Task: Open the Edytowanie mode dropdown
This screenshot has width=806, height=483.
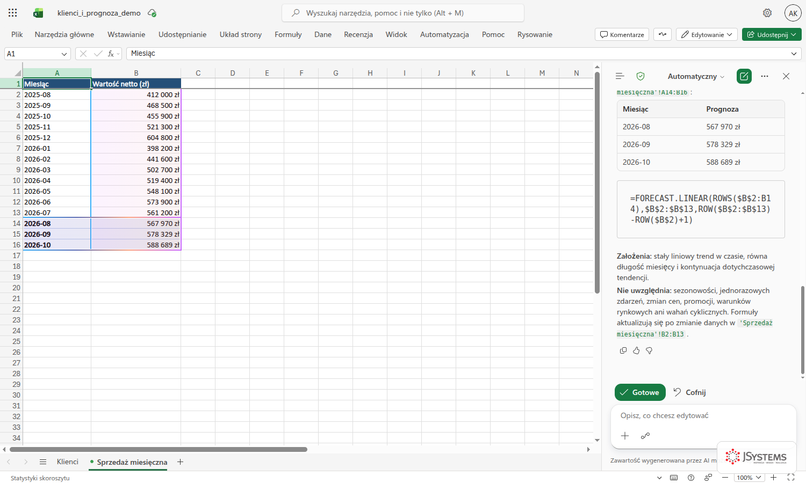Action: [x=707, y=34]
